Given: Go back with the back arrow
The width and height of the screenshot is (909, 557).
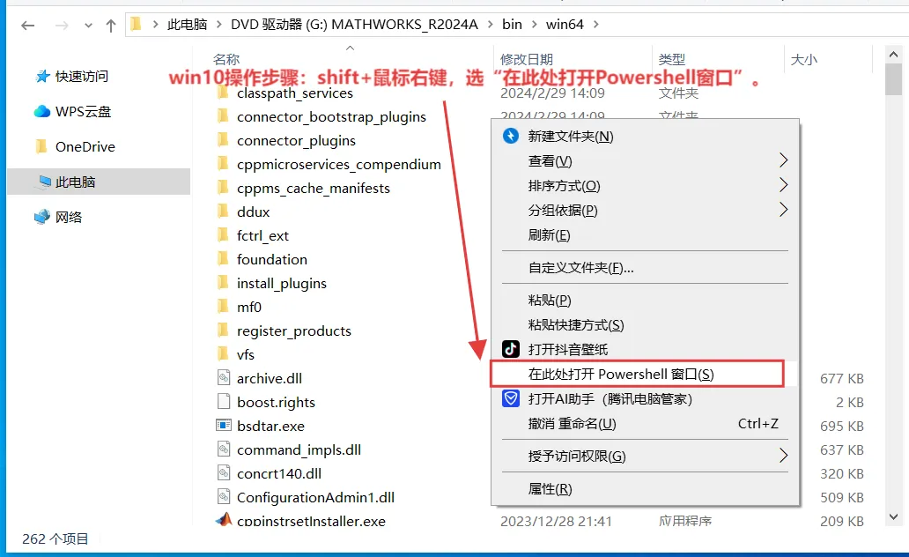Looking at the screenshot, I should pyautogui.click(x=28, y=25).
